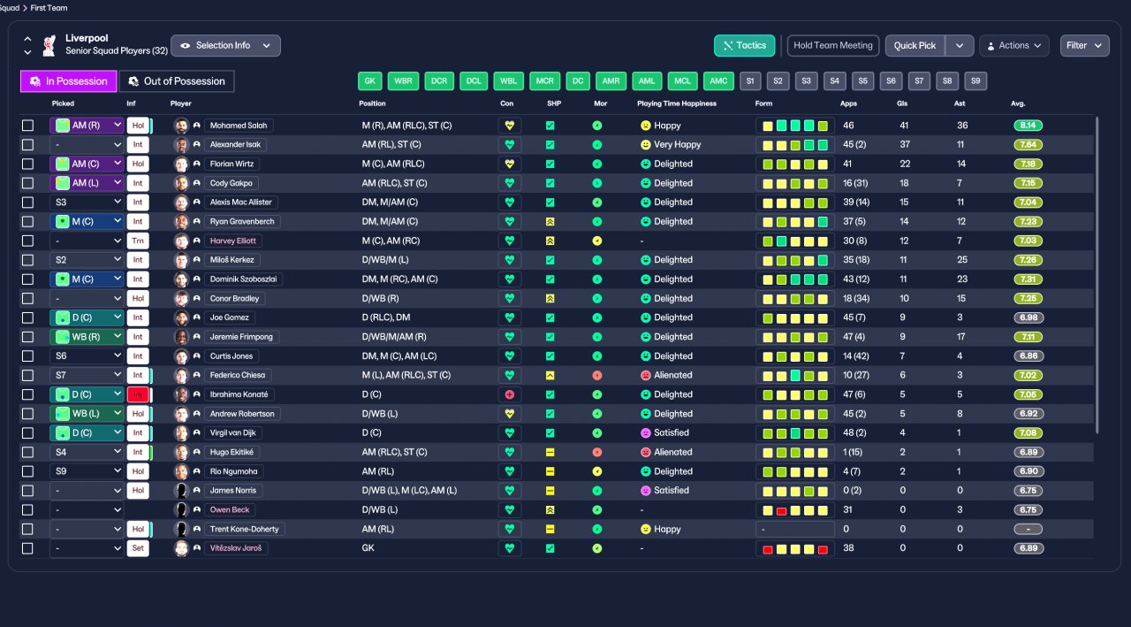This screenshot has width=1131, height=627.
Task: Click the Liverpool club crest icon
Action: click(49, 45)
